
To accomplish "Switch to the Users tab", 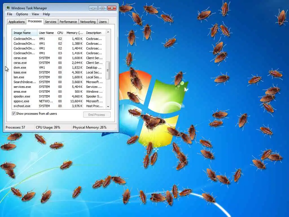I will click(103, 22).
